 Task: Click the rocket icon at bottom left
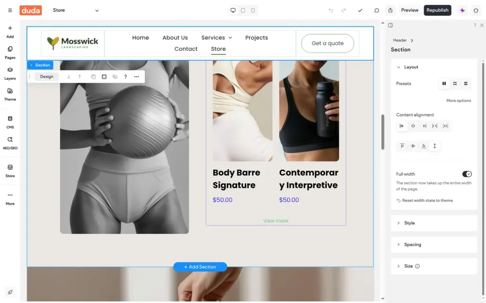(10, 292)
